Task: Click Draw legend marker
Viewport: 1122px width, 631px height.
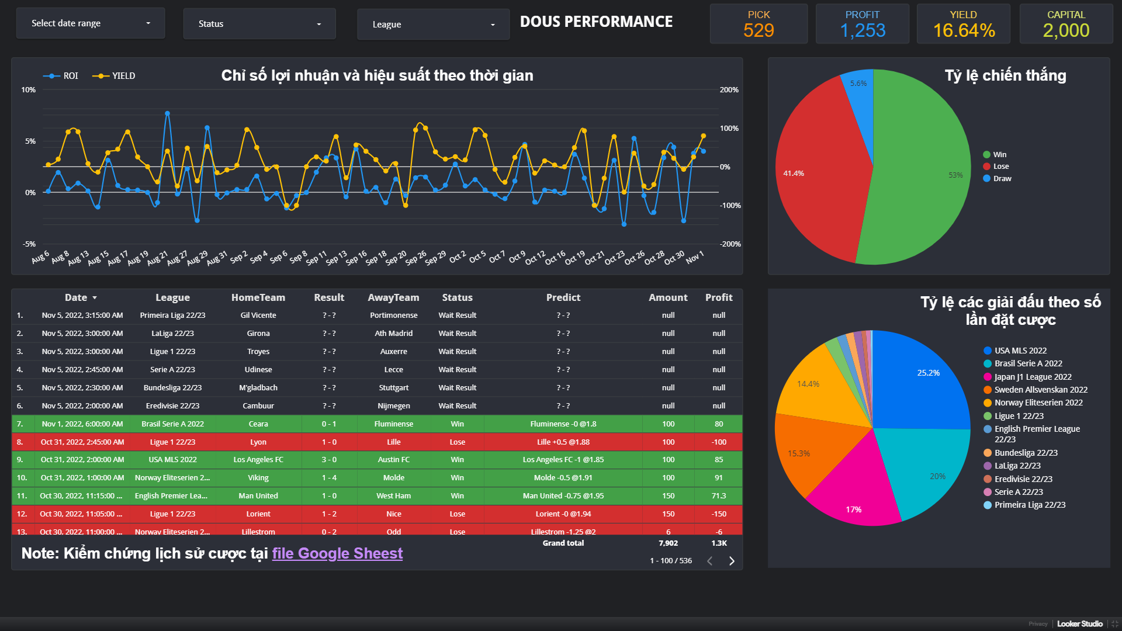Action: pyautogui.click(x=986, y=179)
